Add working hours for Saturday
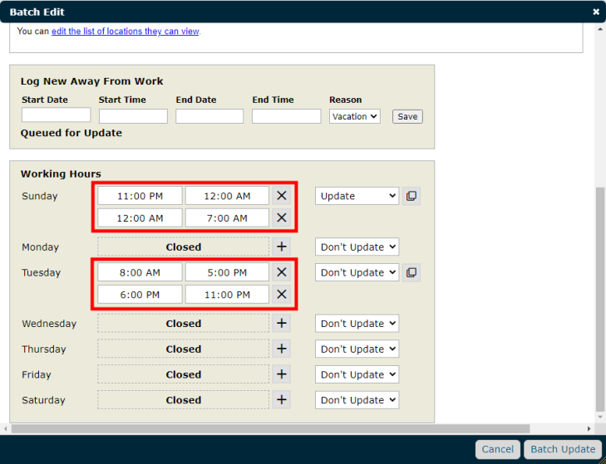Image resolution: width=606 pixels, height=464 pixels. pos(281,399)
